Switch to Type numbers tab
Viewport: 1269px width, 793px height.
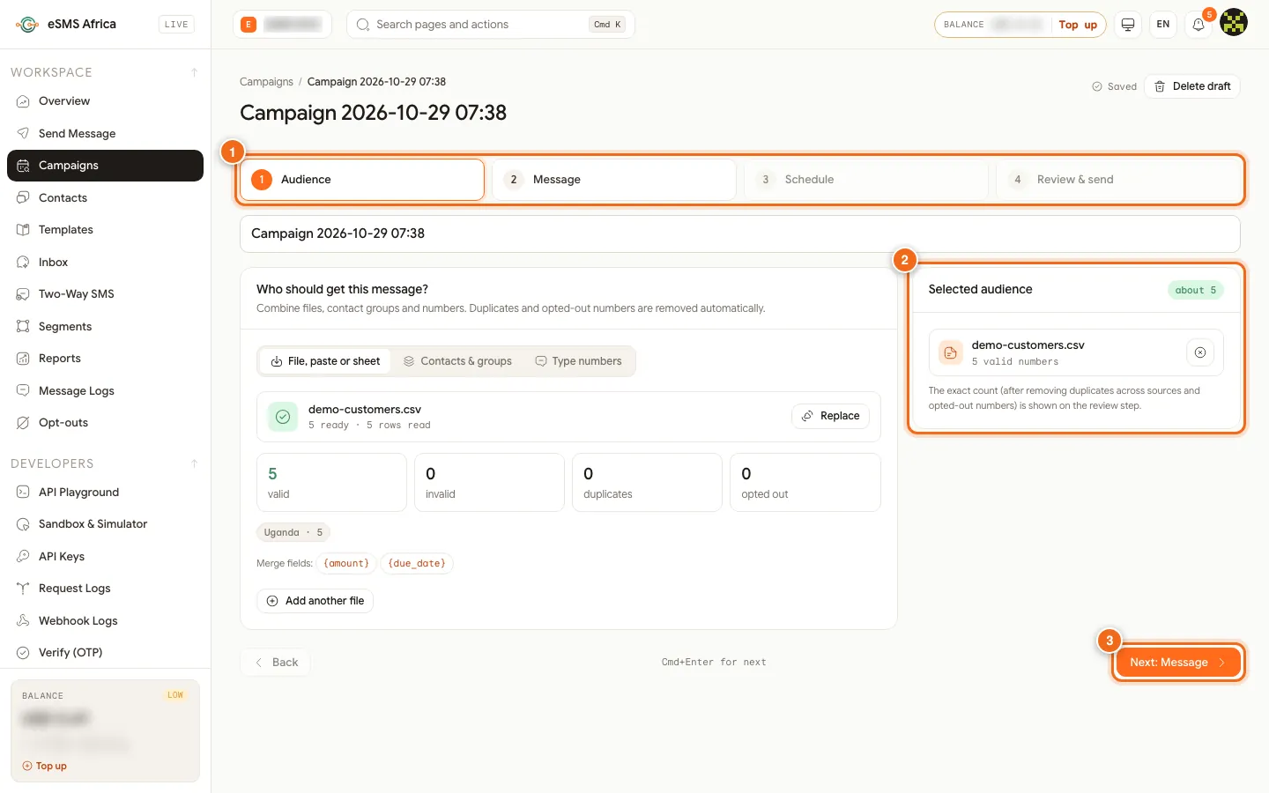[x=578, y=361]
